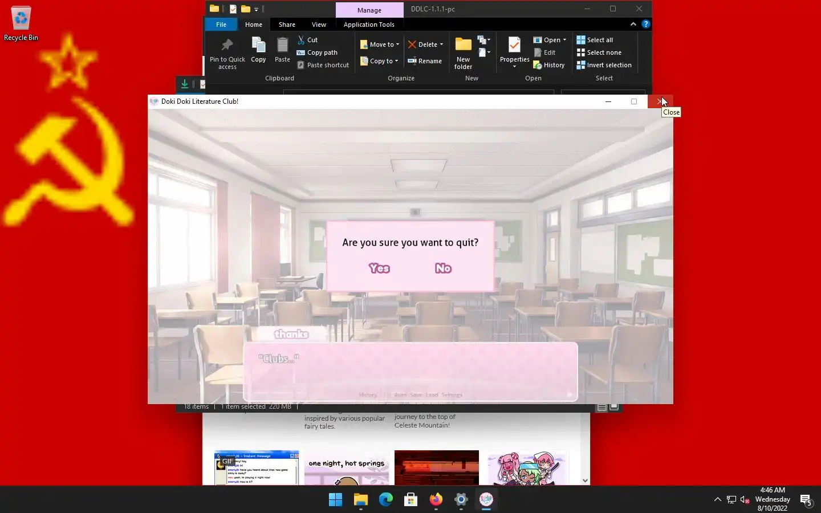Click the Copy icon in Clipboard group
The height and width of the screenshot is (513, 821).
point(258,50)
